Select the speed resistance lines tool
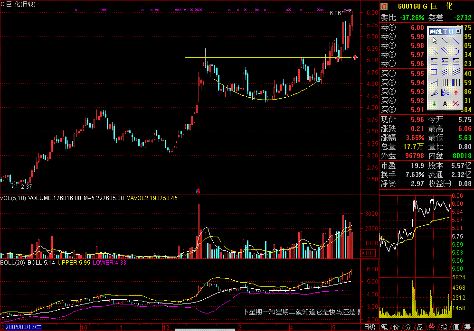The height and width of the screenshot is (331, 474). click(x=435, y=93)
